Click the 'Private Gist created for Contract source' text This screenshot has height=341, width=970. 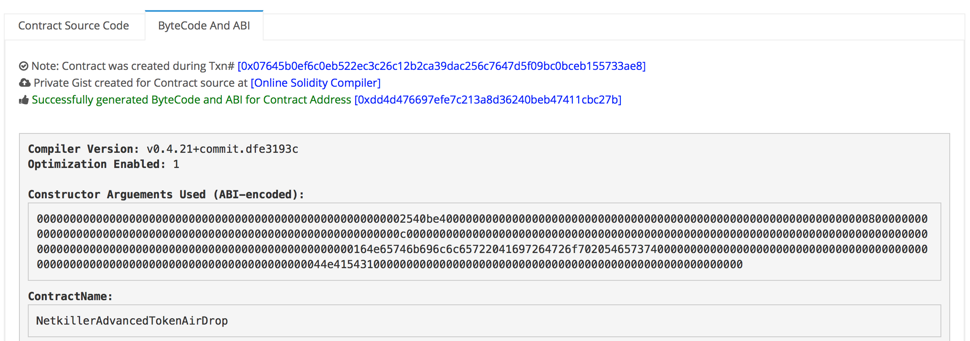(141, 83)
